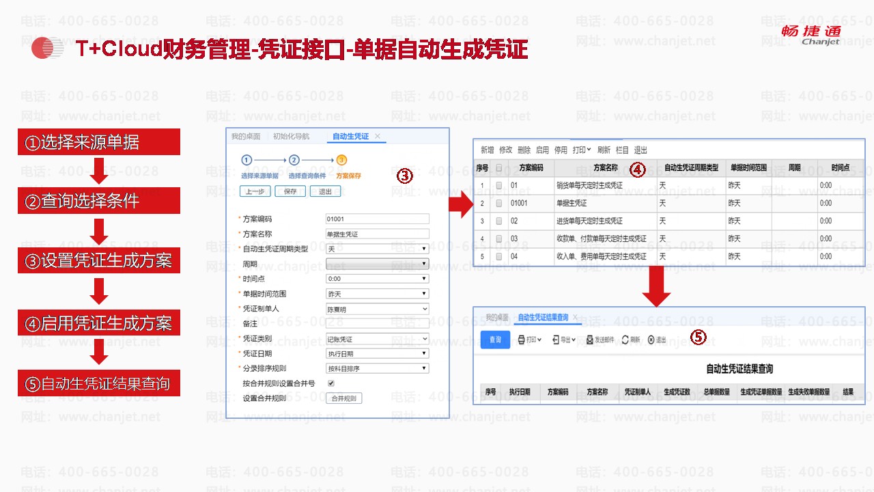The width and height of the screenshot is (874, 492).
Task: Click the 单据时间范围 column header in the table
Action: tap(748, 167)
